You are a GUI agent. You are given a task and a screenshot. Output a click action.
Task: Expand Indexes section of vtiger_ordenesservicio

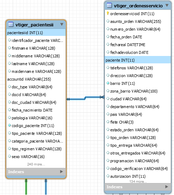tap(166, 187)
